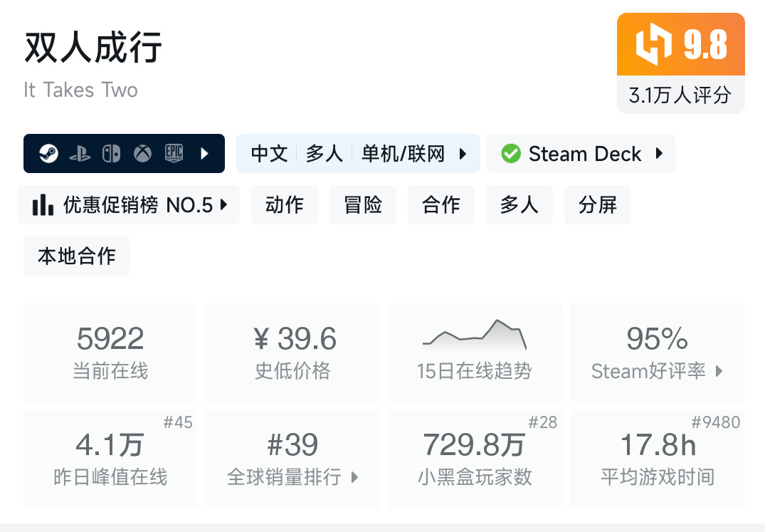Click the Epic Games platform icon
This screenshot has height=532, width=765.
(x=175, y=153)
